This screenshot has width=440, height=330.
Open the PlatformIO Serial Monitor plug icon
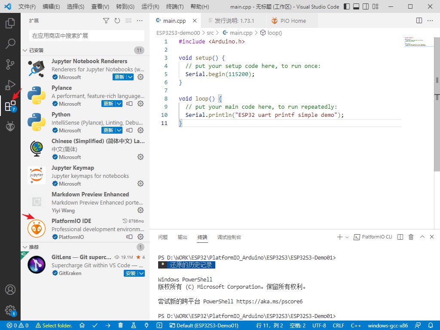pos(147,326)
